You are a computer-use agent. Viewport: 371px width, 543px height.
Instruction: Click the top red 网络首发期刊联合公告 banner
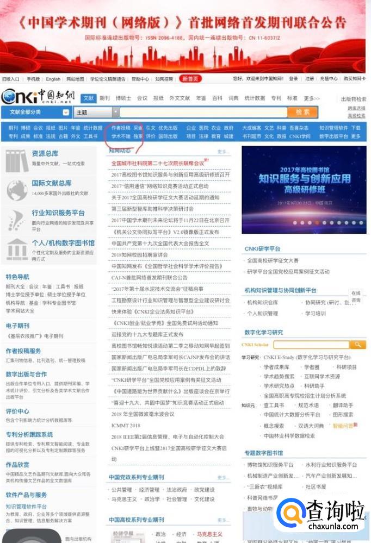pos(183,36)
